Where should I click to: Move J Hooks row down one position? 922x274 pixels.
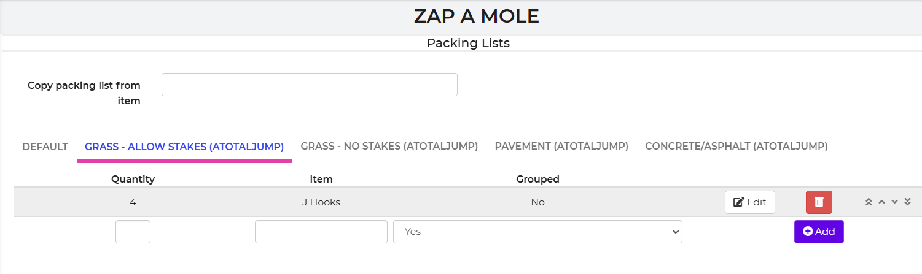(x=895, y=202)
